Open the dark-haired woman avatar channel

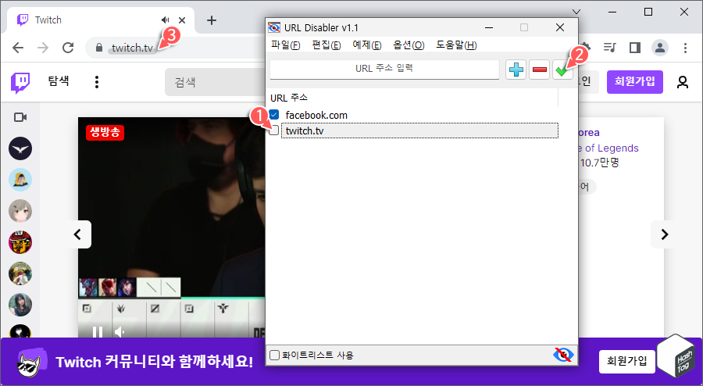20,305
